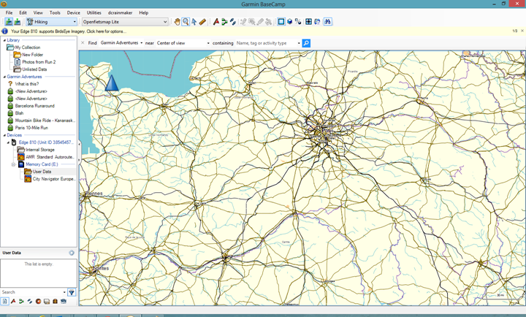Toggle the funnel filter button
The height and width of the screenshot is (317, 526).
click(x=72, y=292)
